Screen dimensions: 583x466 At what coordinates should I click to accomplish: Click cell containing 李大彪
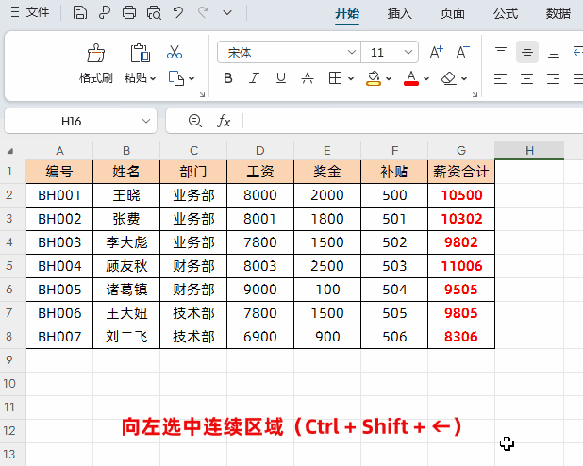(x=126, y=242)
